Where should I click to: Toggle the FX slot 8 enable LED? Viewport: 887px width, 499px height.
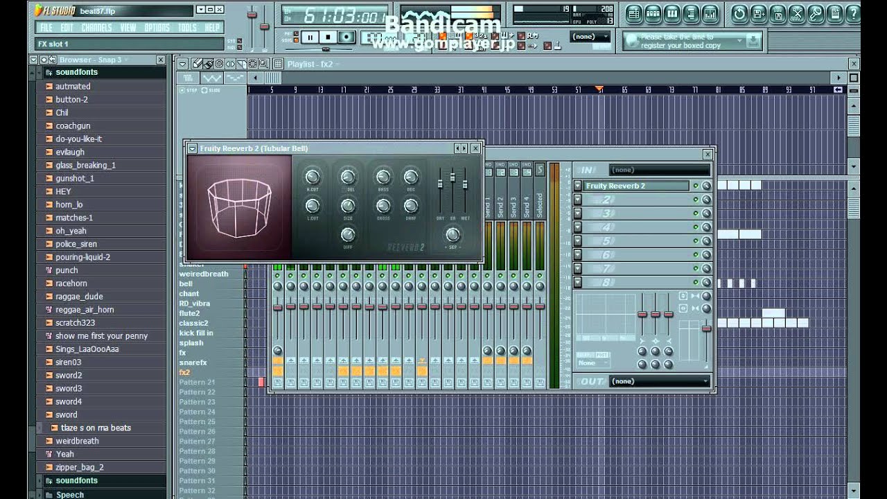point(696,282)
